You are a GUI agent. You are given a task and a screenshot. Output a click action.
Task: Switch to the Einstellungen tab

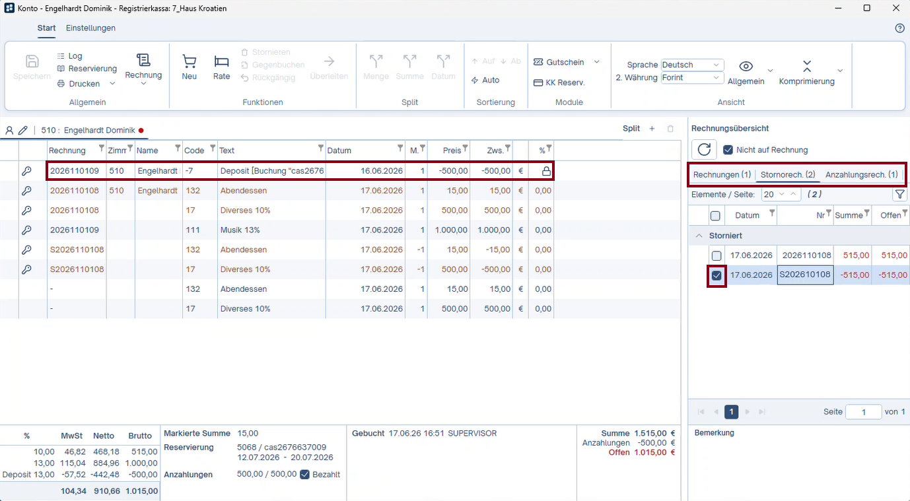click(x=90, y=28)
